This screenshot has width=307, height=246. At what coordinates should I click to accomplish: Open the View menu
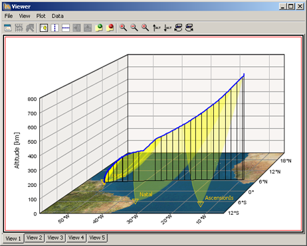(x=25, y=16)
